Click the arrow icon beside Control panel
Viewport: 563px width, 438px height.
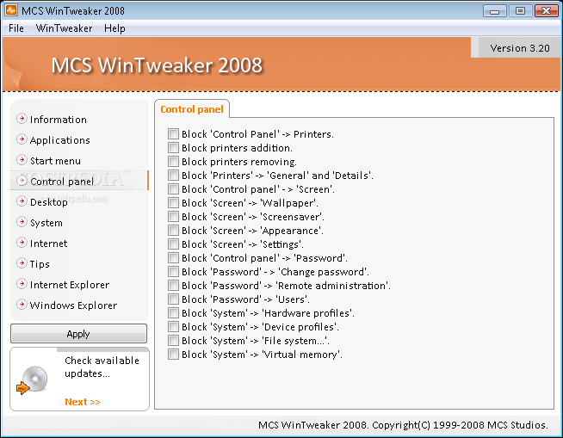22,181
